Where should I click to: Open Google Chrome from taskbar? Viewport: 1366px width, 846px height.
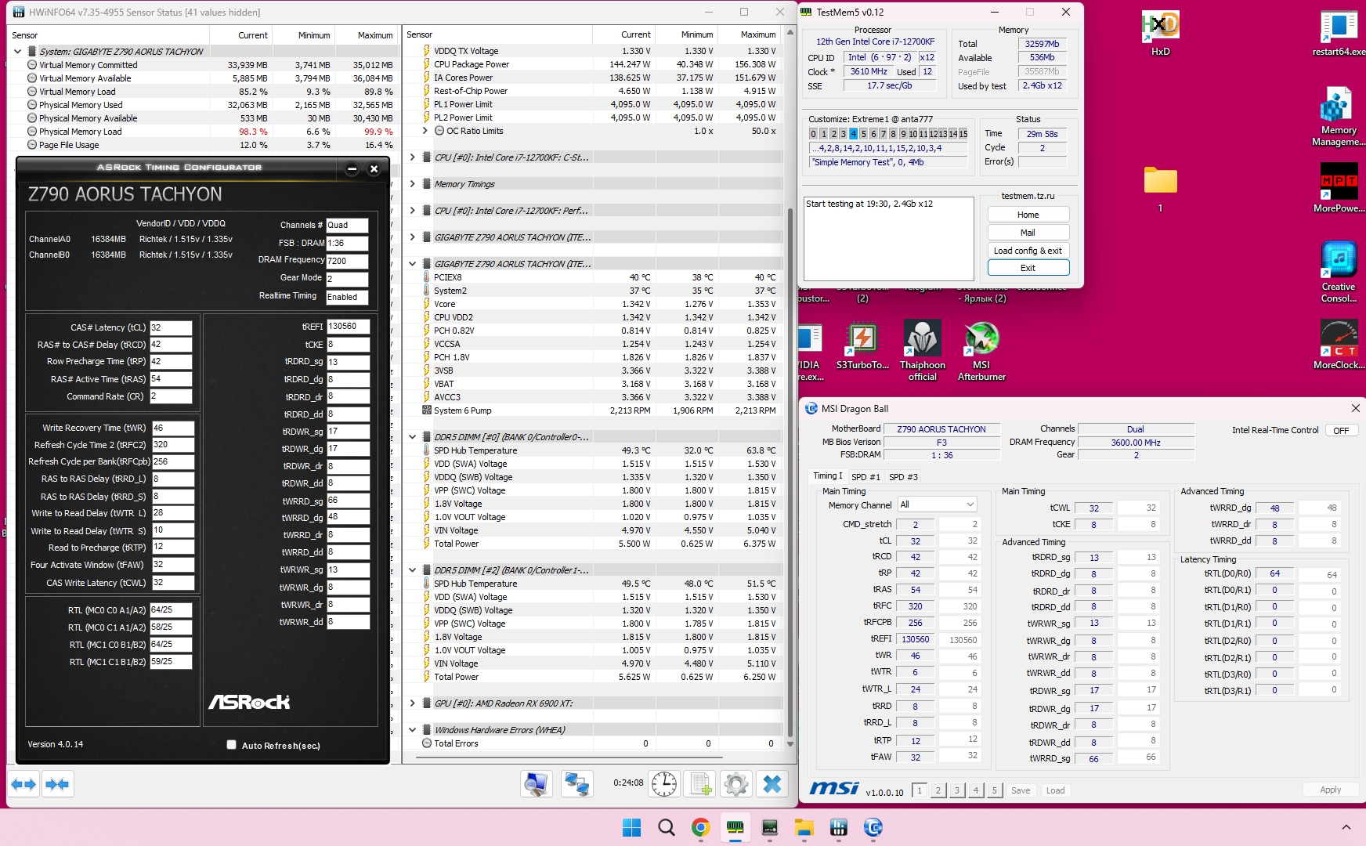tap(700, 827)
